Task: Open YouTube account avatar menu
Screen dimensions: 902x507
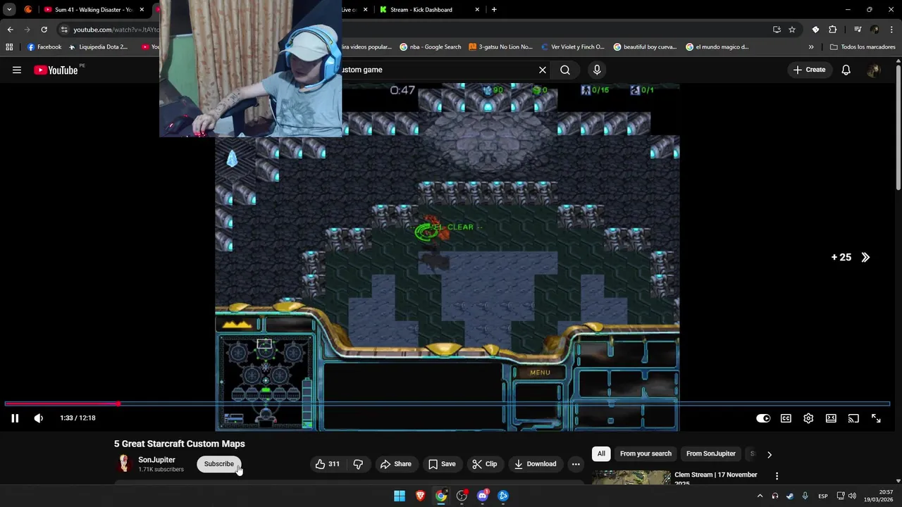Action: pos(874,70)
